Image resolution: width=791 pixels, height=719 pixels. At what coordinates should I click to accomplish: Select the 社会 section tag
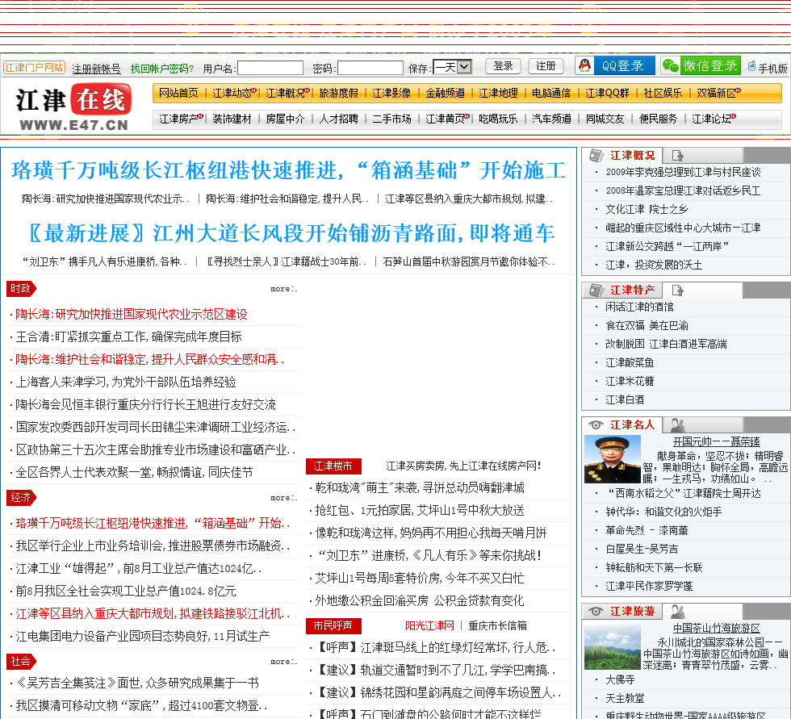[21, 662]
